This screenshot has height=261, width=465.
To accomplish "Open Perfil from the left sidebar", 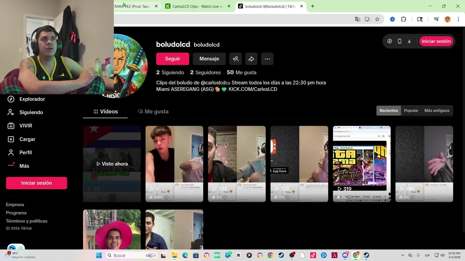I will [20, 153].
